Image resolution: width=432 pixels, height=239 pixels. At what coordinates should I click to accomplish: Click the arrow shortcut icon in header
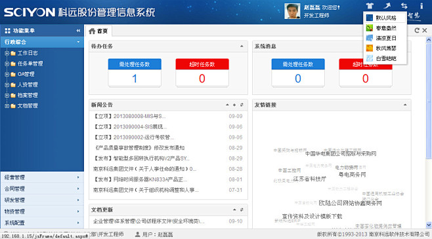(x=387, y=5)
